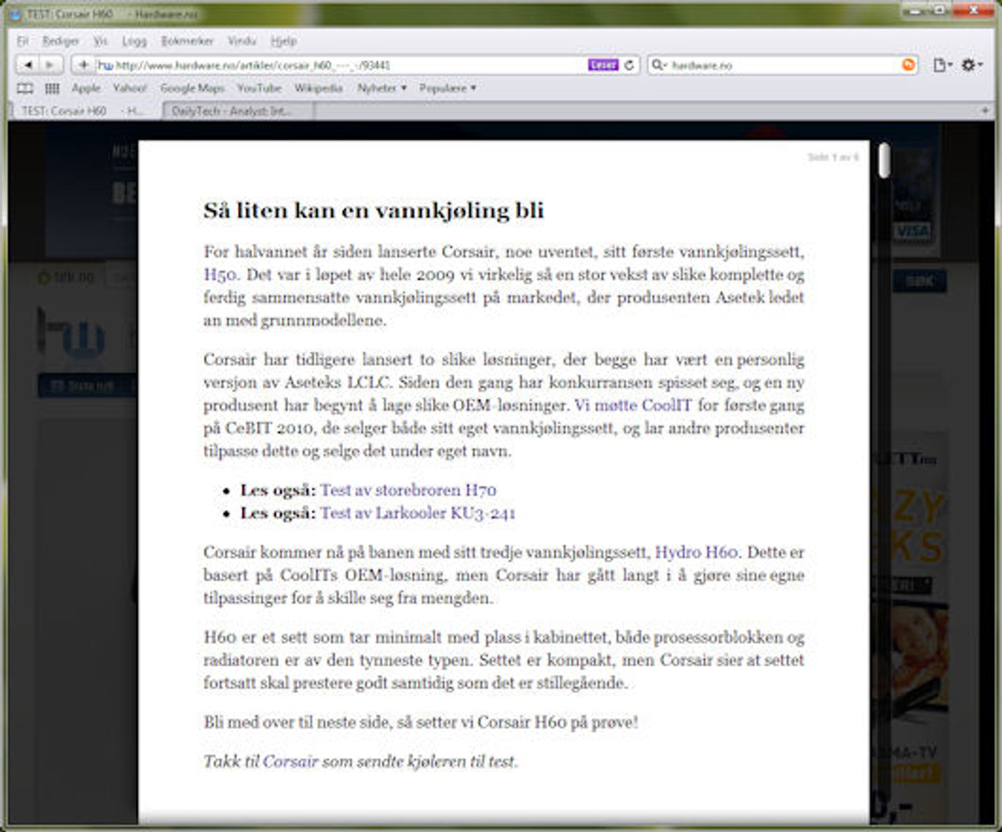Image resolution: width=1002 pixels, height=832 pixels.
Task: Open the Logg menu
Action: (x=134, y=41)
